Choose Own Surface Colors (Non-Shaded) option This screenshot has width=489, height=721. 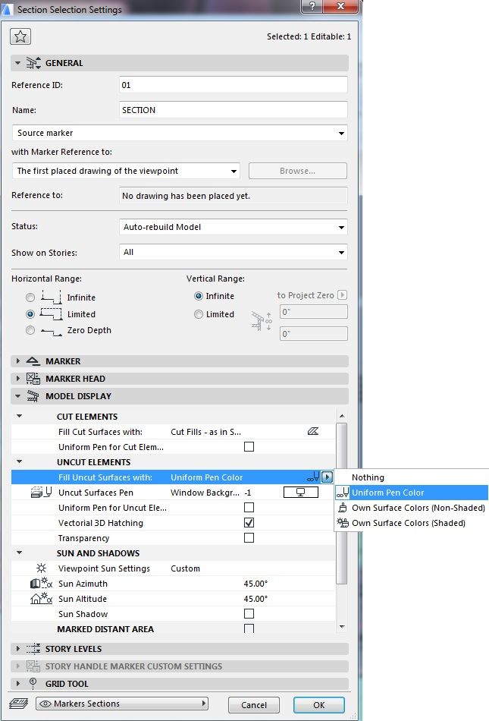point(412,508)
